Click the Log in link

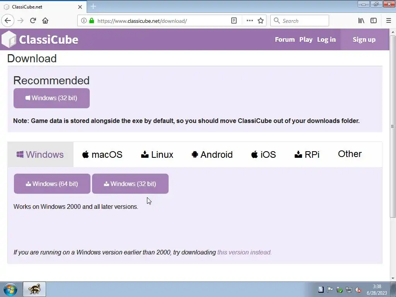coord(326,40)
